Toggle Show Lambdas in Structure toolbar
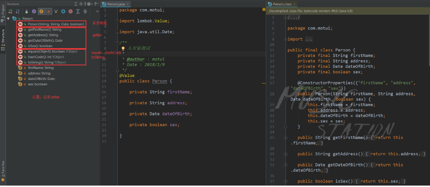 [70, 12]
